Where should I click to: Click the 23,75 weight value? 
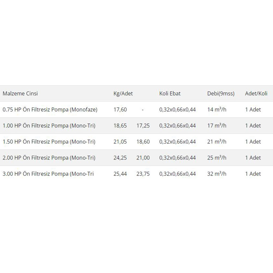[143, 174]
